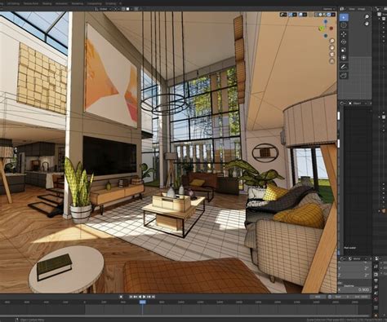Click the End frame field in the timeline

tap(362, 297)
